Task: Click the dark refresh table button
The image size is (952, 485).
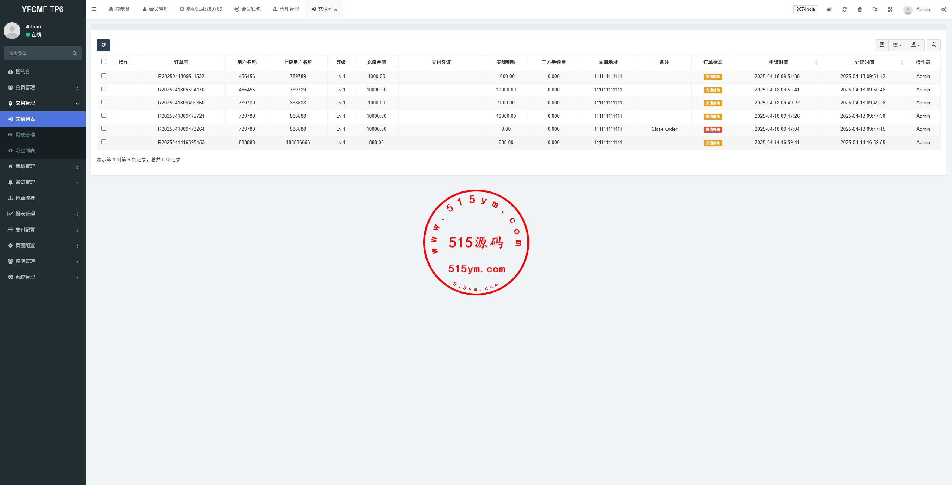Action: (103, 45)
